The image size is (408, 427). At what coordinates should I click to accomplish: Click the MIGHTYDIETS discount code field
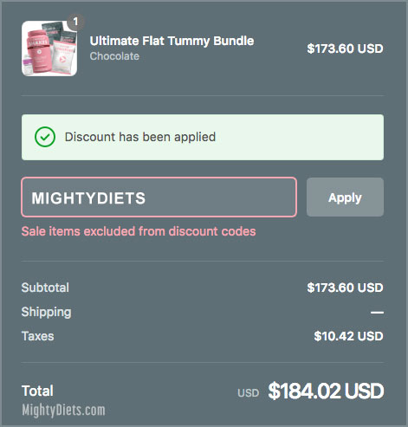(x=159, y=197)
